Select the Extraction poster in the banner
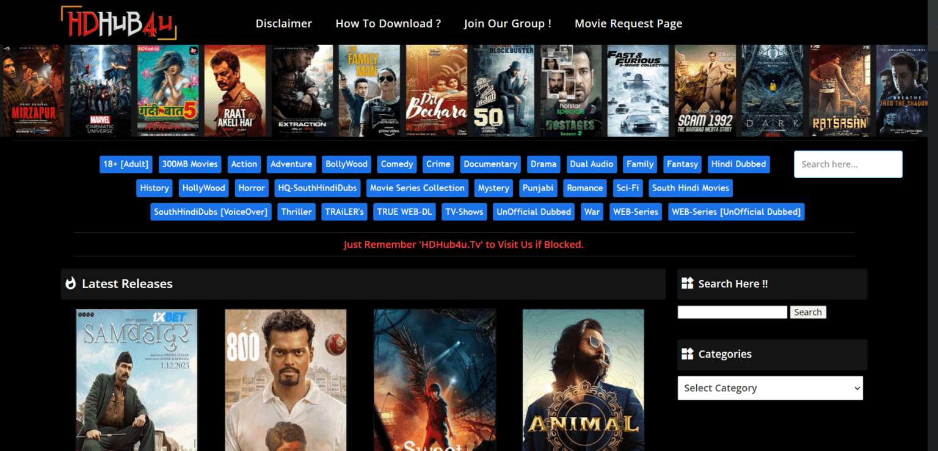This screenshot has height=451, width=938. pos(302,90)
